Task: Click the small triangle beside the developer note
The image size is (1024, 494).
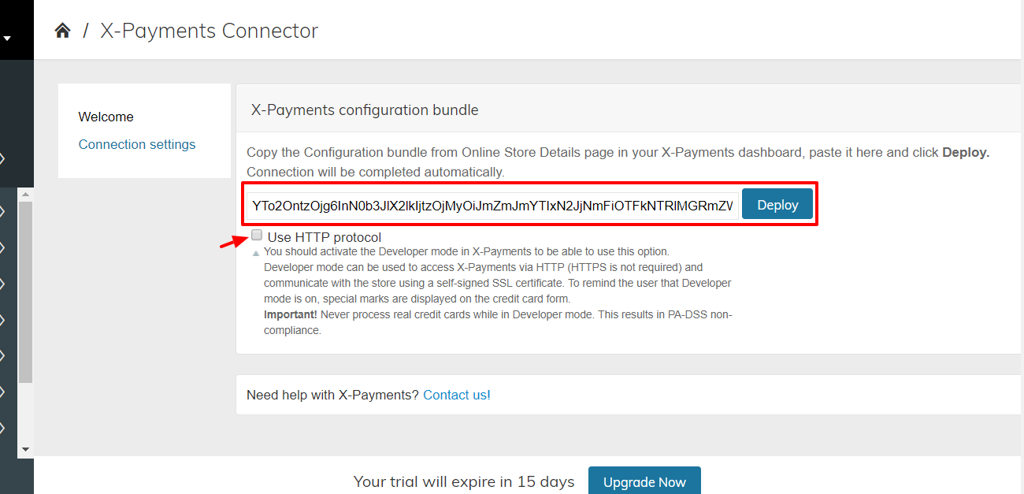Action: 255,253
